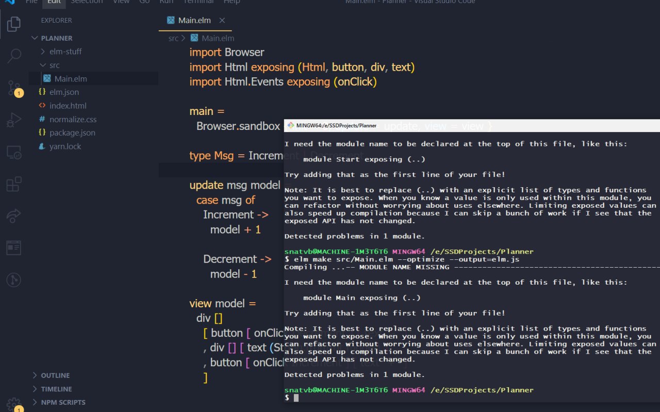
Task: Click 'module Main exposing (..)' in terminal
Action: 361,298
